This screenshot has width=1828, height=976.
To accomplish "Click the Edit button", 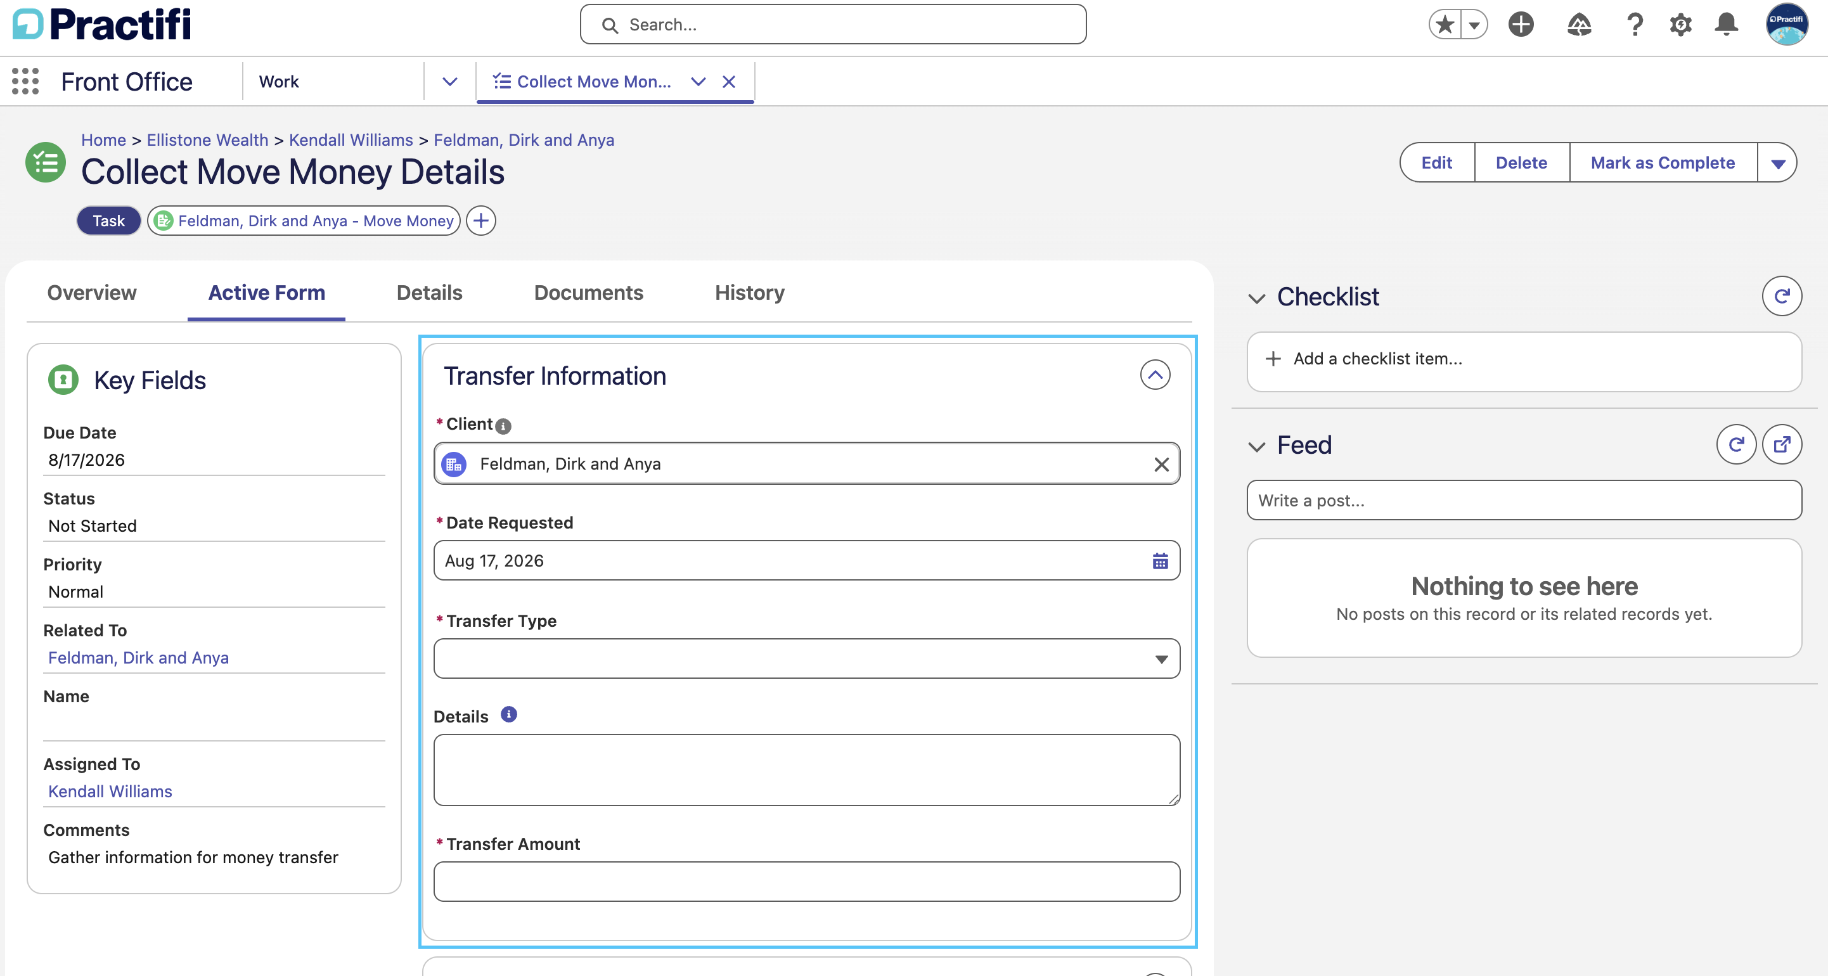I will pyautogui.click(x=1437, y=162).
